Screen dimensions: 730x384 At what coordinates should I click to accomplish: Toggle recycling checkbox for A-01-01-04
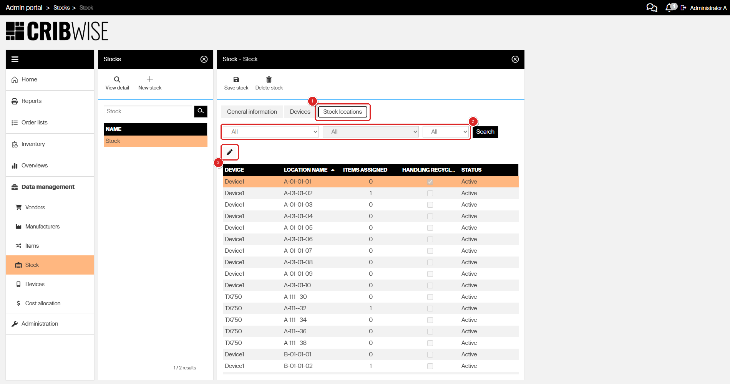pos(430,216)
